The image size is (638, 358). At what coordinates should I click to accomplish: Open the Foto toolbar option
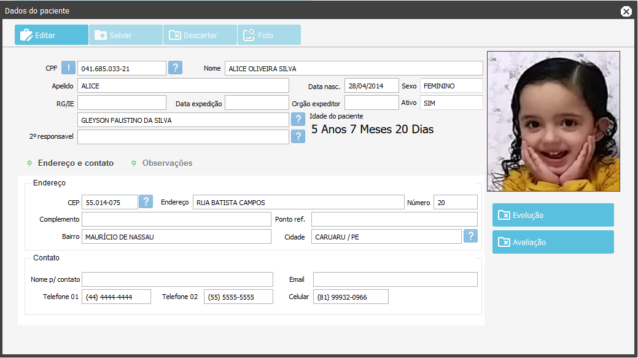pos(269,35)
